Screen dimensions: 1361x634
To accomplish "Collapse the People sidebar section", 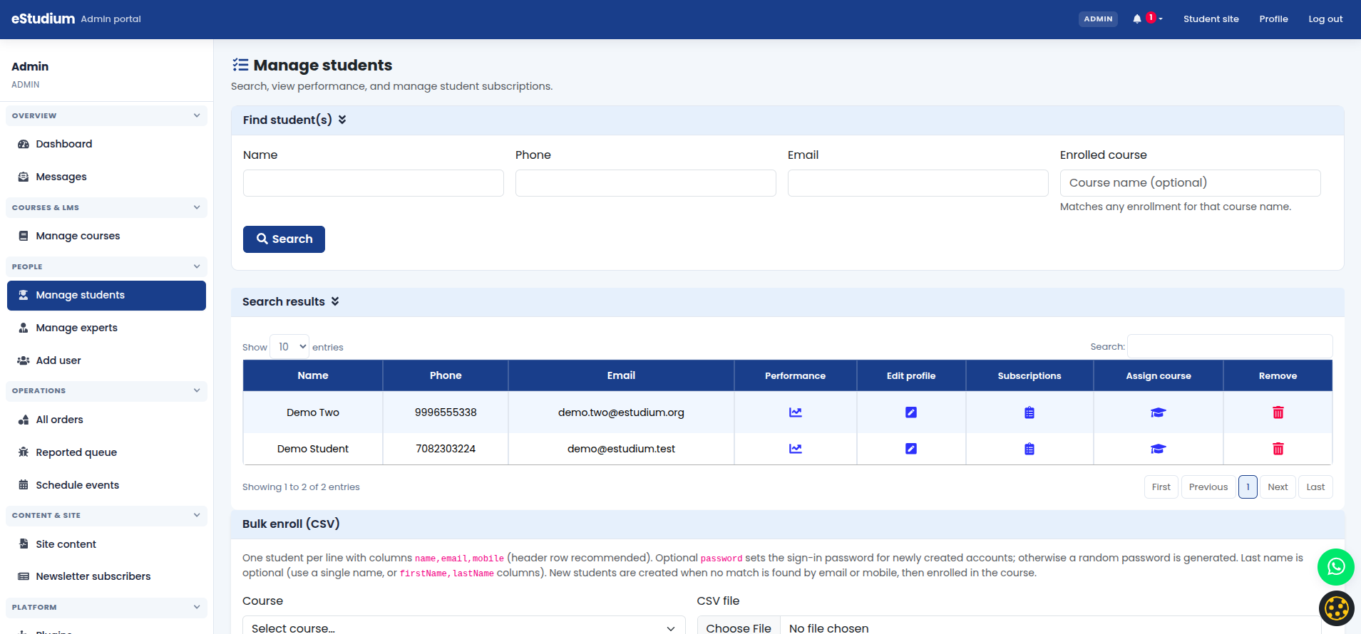I will click(x=106, y=266).
